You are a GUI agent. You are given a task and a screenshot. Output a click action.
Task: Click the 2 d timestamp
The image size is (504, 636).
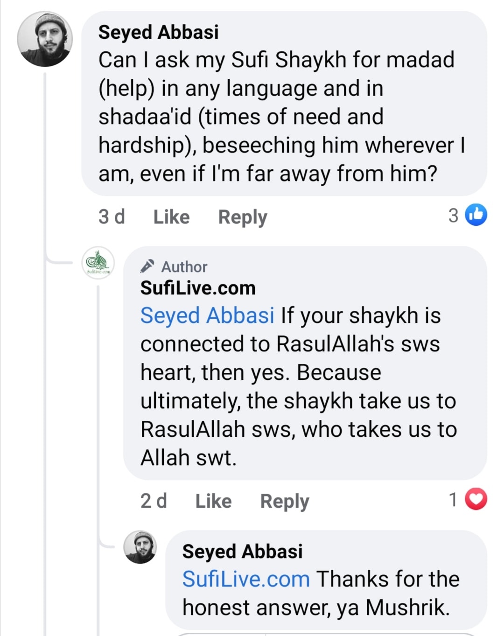click(x=154, y=501)
